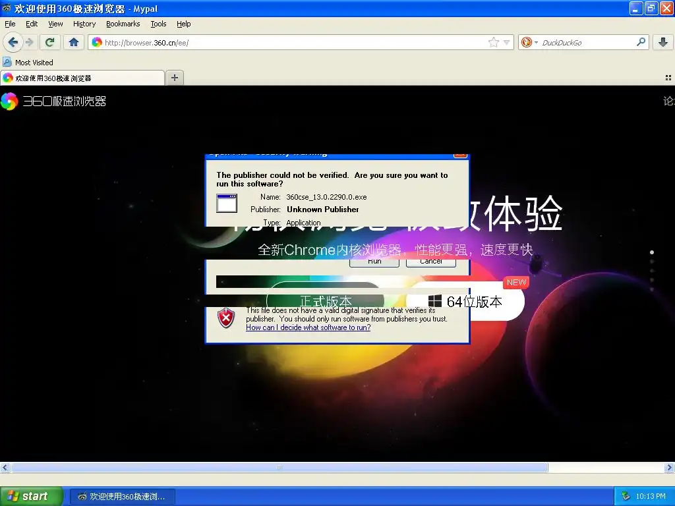675x506 pixels.
Task: Open the Downloads arrow button
Action: point(663,42)
